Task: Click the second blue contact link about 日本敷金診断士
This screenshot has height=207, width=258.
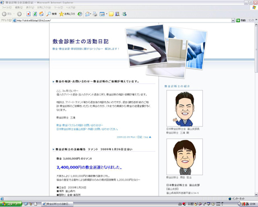Action: coord(87,129)
